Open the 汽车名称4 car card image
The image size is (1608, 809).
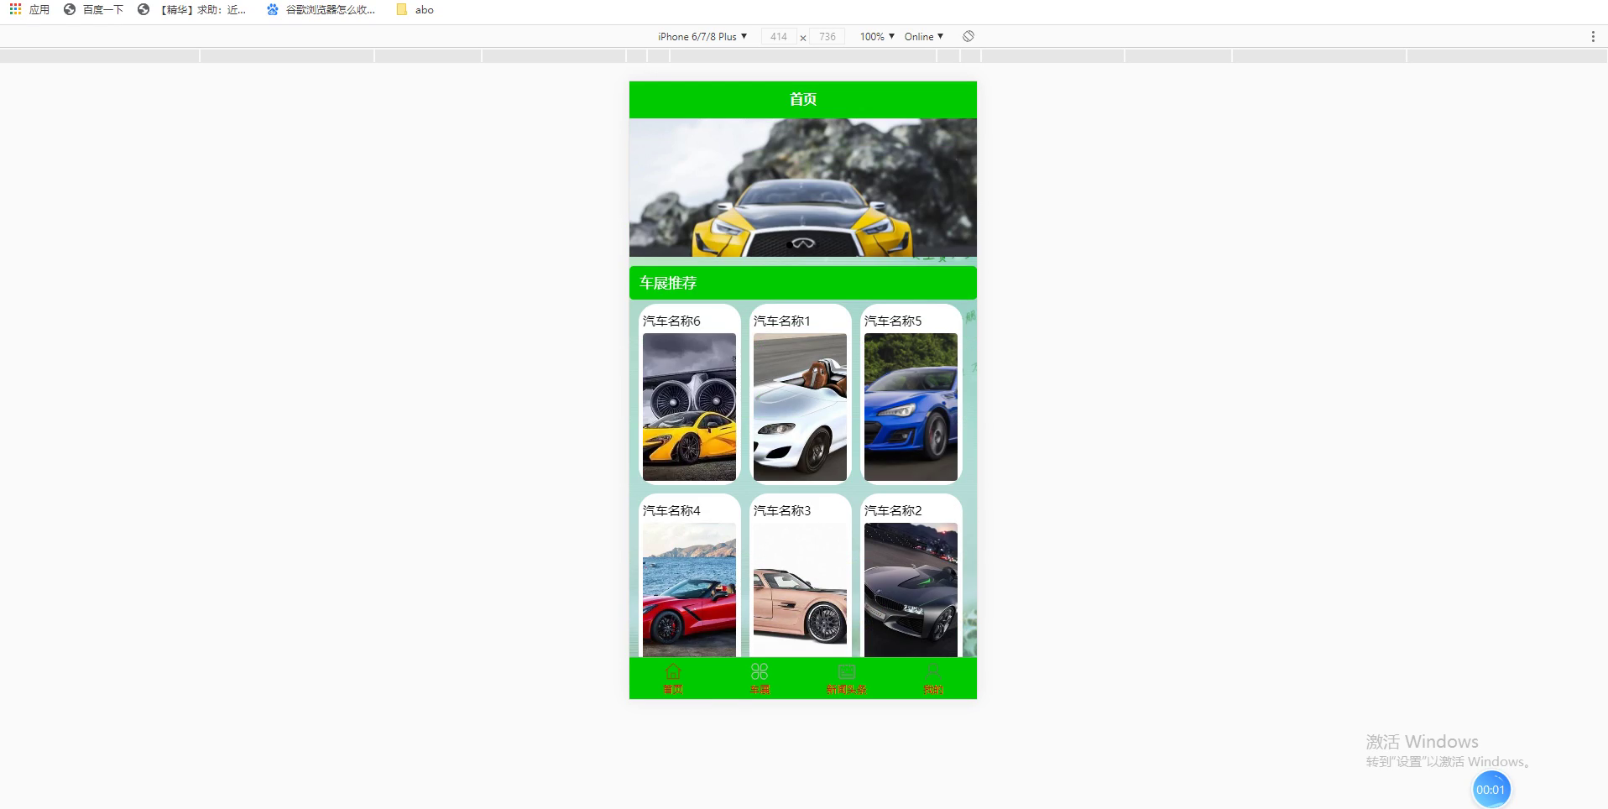coord(689,590)
